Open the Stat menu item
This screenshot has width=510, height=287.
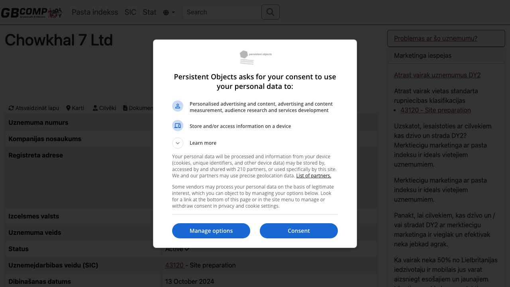pyautogui.click(x=149, y=12)
